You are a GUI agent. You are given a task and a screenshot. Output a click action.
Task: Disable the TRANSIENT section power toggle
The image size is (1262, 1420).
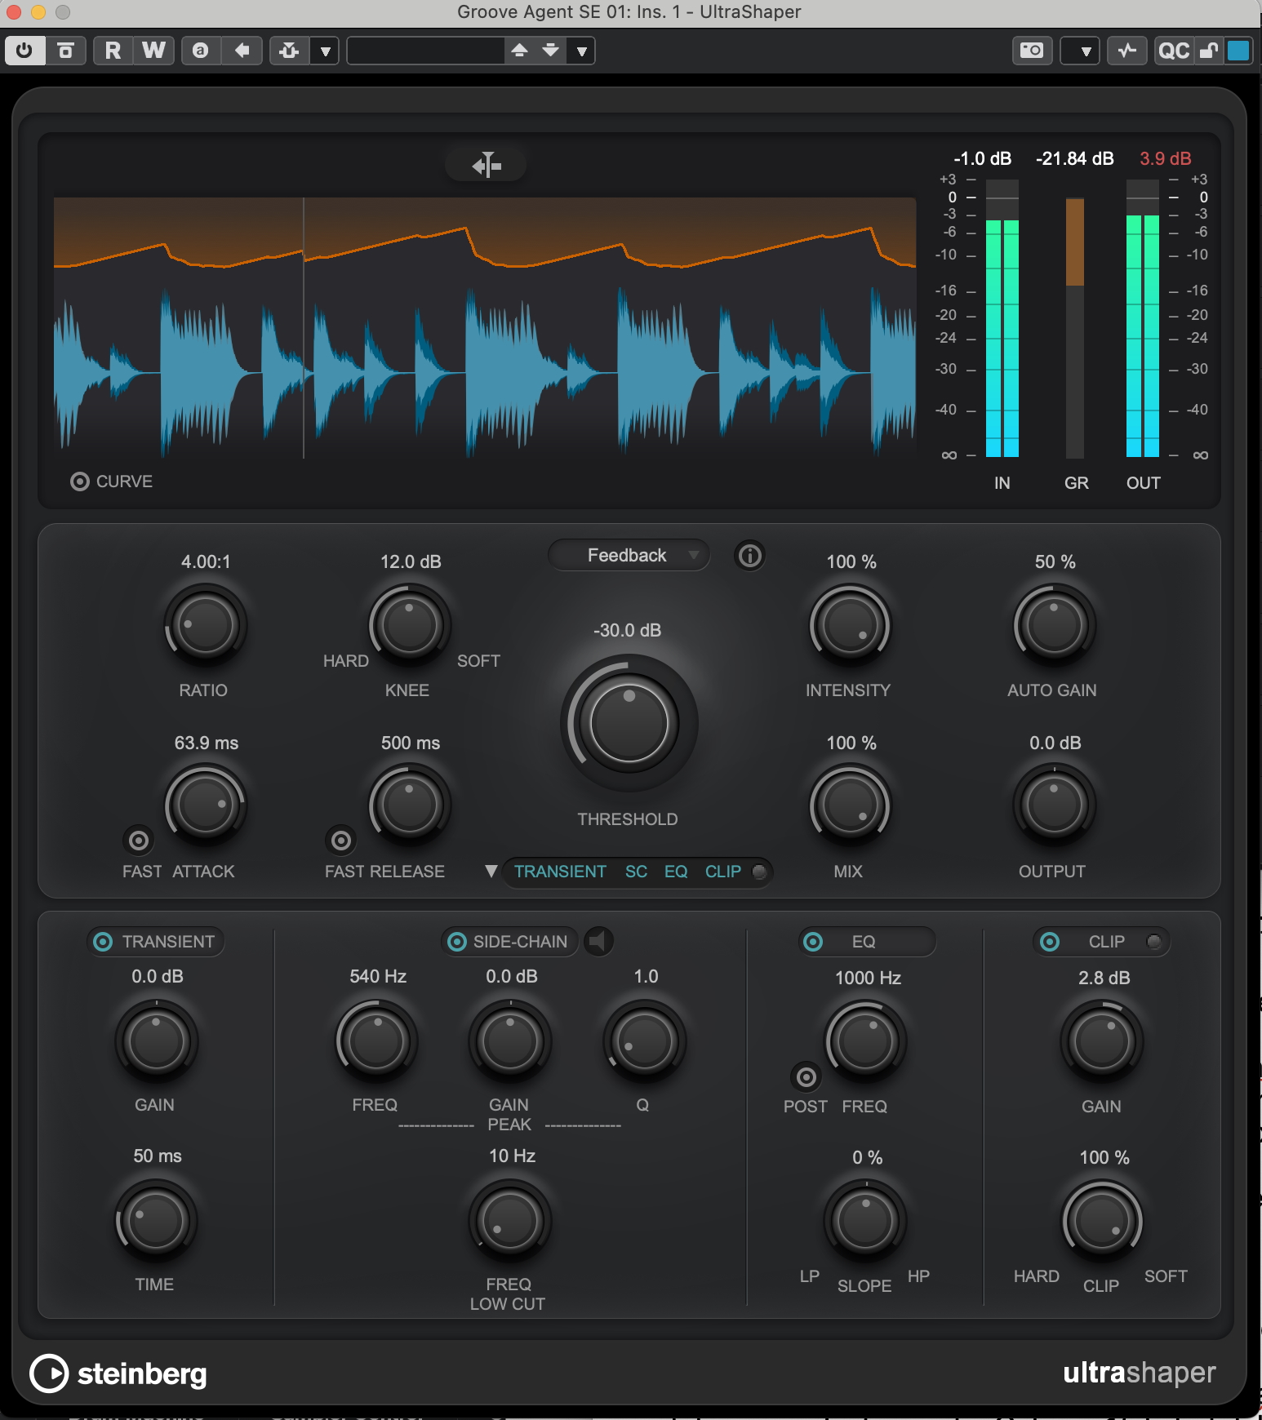[x=103, y=942]
